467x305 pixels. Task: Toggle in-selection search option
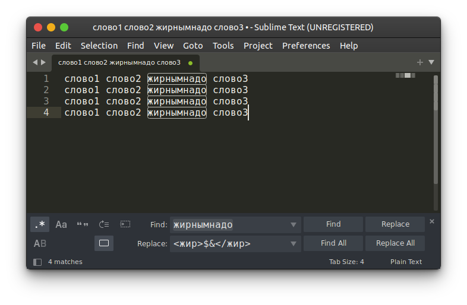(x=125, y=224)
